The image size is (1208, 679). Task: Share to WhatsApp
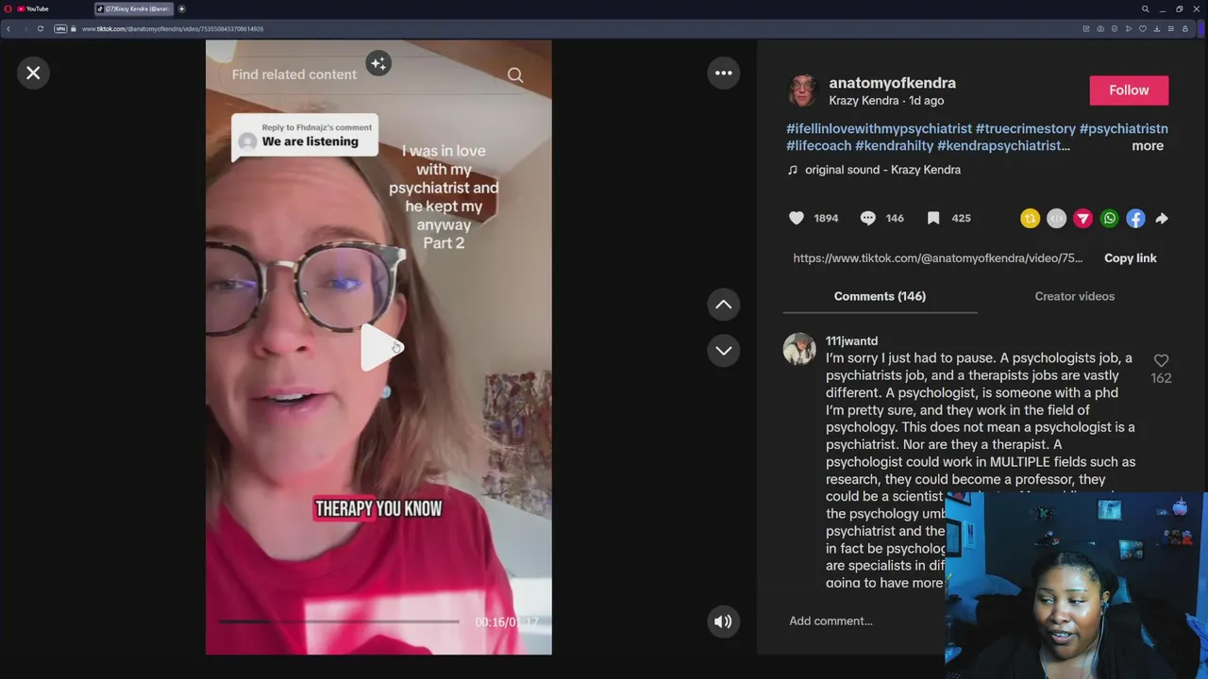tap(1109, 218)
